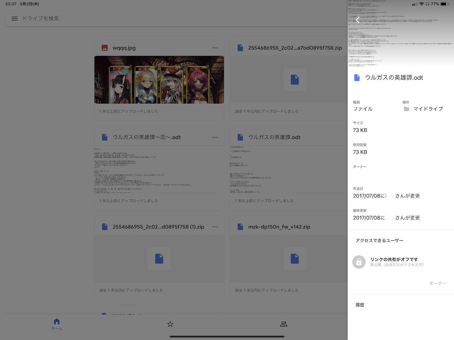This screenshot has width=454, height=340.
Task: Click the 最終更新 2017/07/08 value
Action: pyautogui.click(x=386, y=218)
